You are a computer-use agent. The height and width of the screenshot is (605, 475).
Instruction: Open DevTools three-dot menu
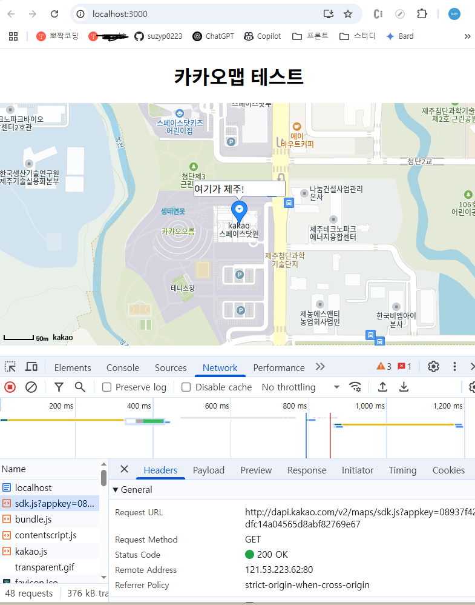454,367
